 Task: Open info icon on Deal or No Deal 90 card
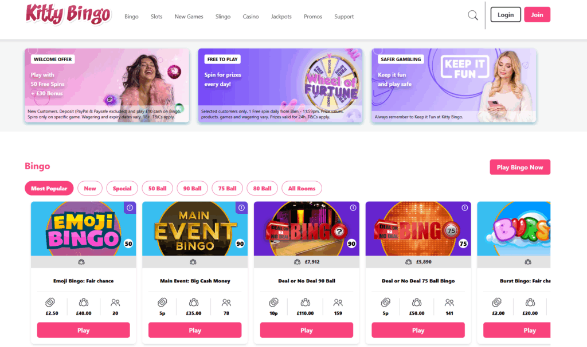tap(353, 208)
